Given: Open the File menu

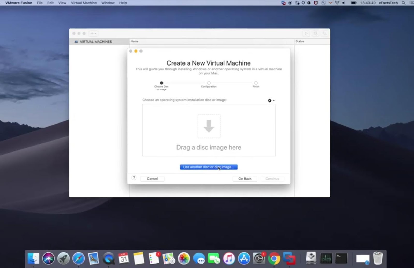Looking at the screenshot, I should click(40, 3).
